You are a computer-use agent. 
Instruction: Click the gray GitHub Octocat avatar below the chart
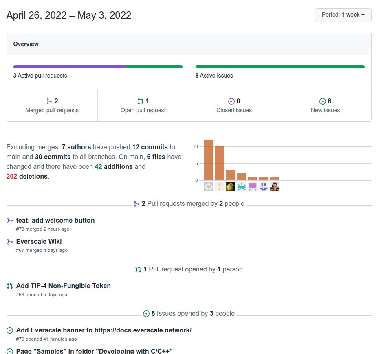pyautogui.click(x=209, y=187)
